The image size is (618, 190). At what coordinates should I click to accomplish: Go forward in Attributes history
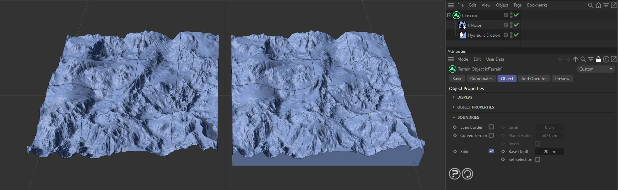(568, 59)
